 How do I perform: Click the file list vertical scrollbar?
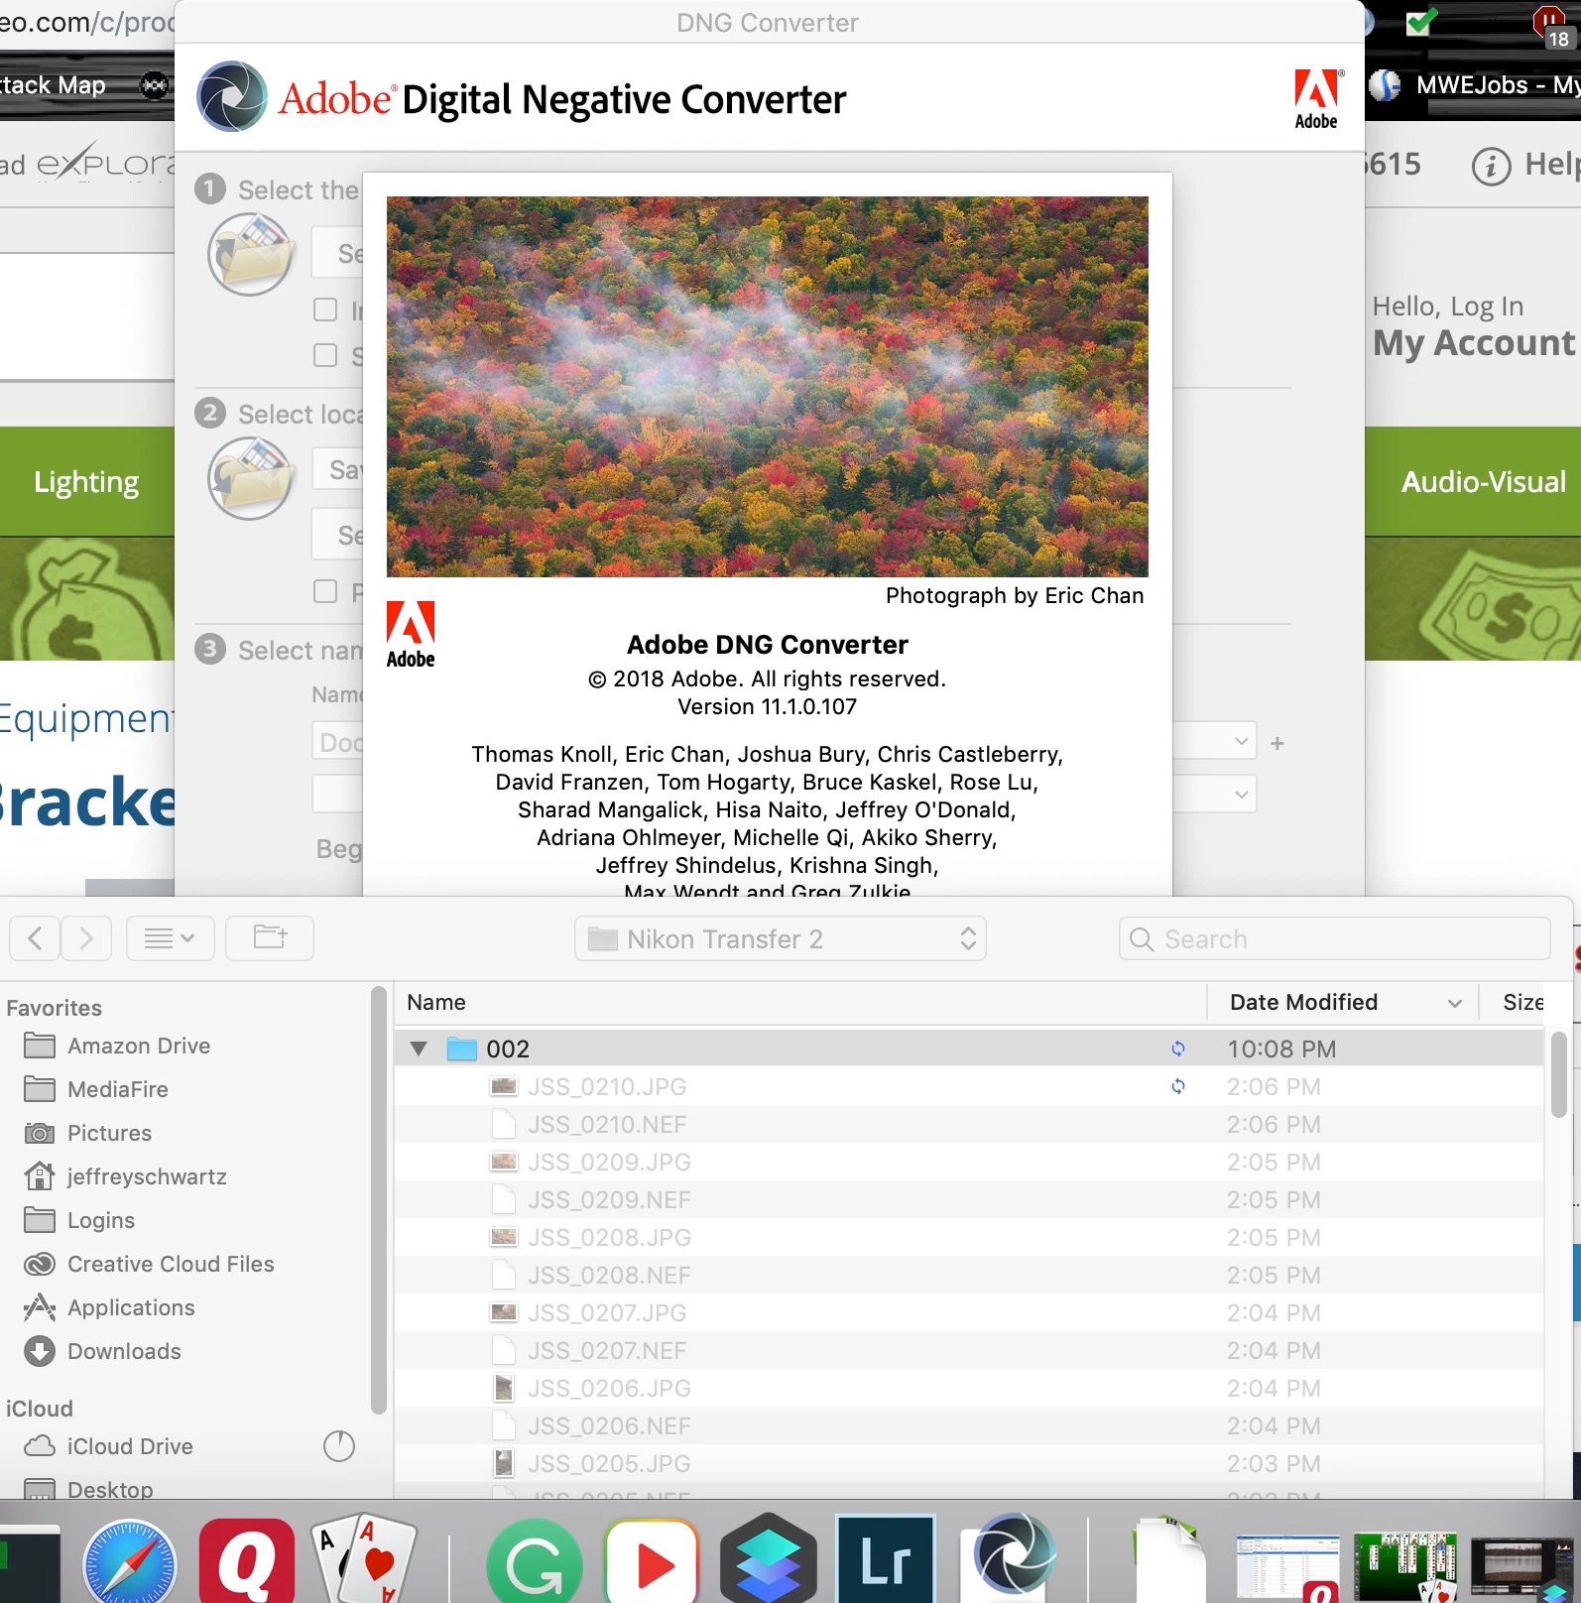coord(1558,1075)
